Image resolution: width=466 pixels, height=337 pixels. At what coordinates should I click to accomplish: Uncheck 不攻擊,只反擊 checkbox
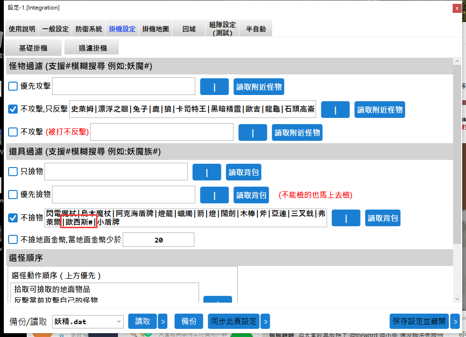[13, 109]
